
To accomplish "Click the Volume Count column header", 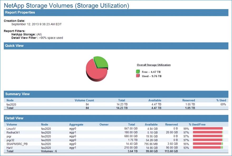I will (x=84, y=100).
